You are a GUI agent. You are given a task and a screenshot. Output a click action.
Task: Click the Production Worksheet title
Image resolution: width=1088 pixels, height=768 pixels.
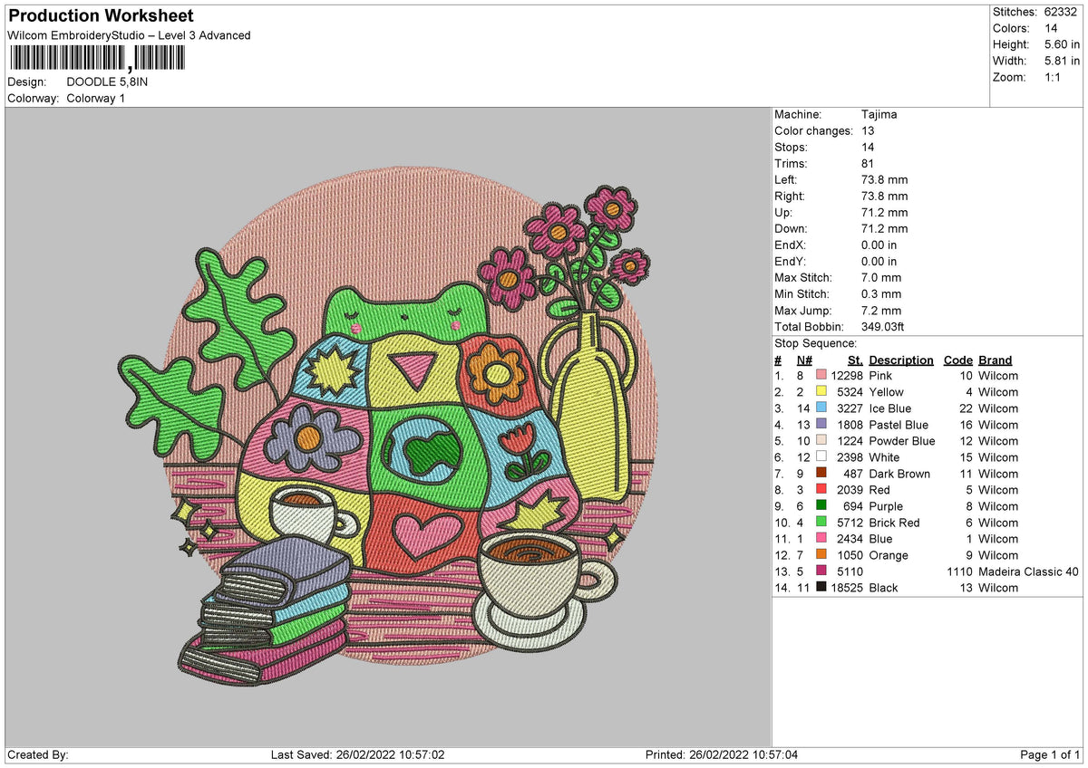[101, 16]
